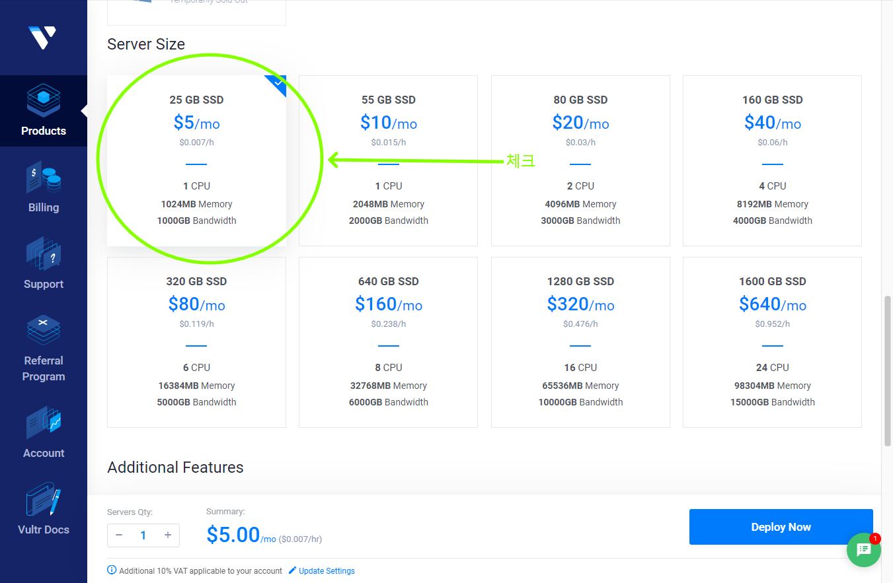Select the 640 GB SSD $160 plan
Image resolution: width=893 pixels, height=583 pixels.
coord(388,342)
